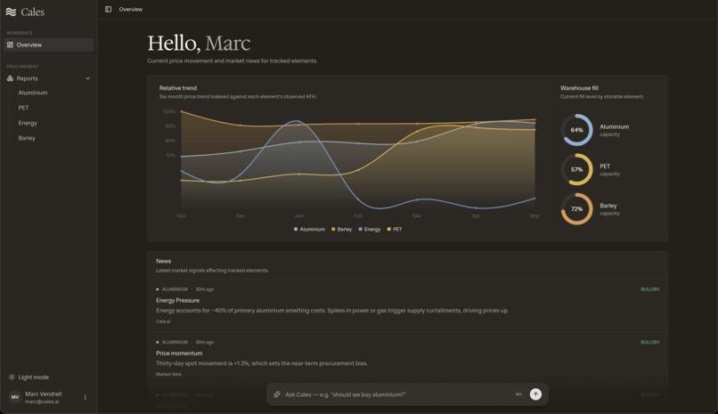Toggle the Aluminium series in chart legend
This screenshot has height=414, width=718.
pyautogui.click(x=309, y=229)
